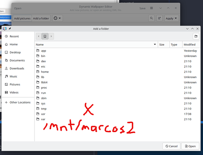Go to Documents in the sidebar

pos(18,60)
